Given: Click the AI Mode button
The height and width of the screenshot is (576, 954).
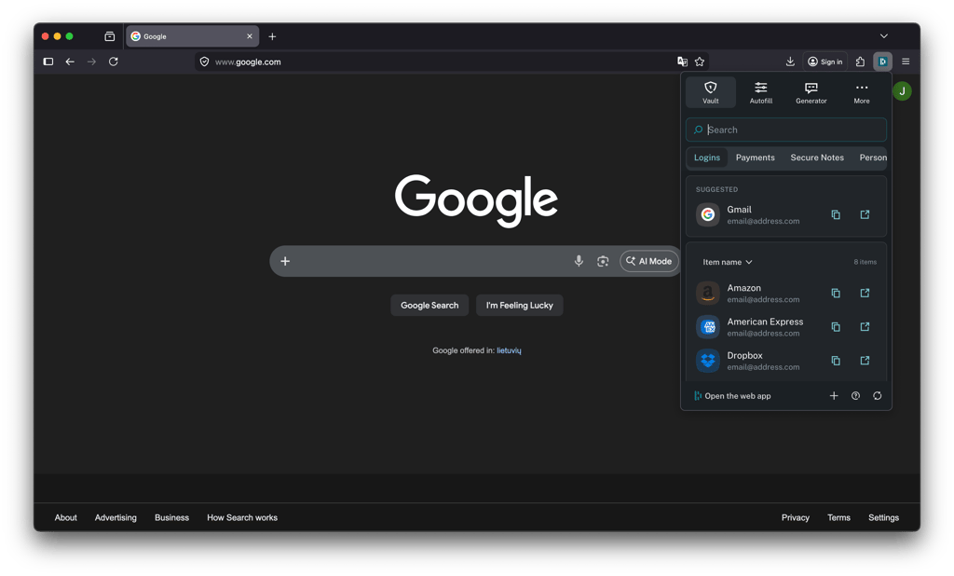Looking at the screenshot, I should 648,261.
